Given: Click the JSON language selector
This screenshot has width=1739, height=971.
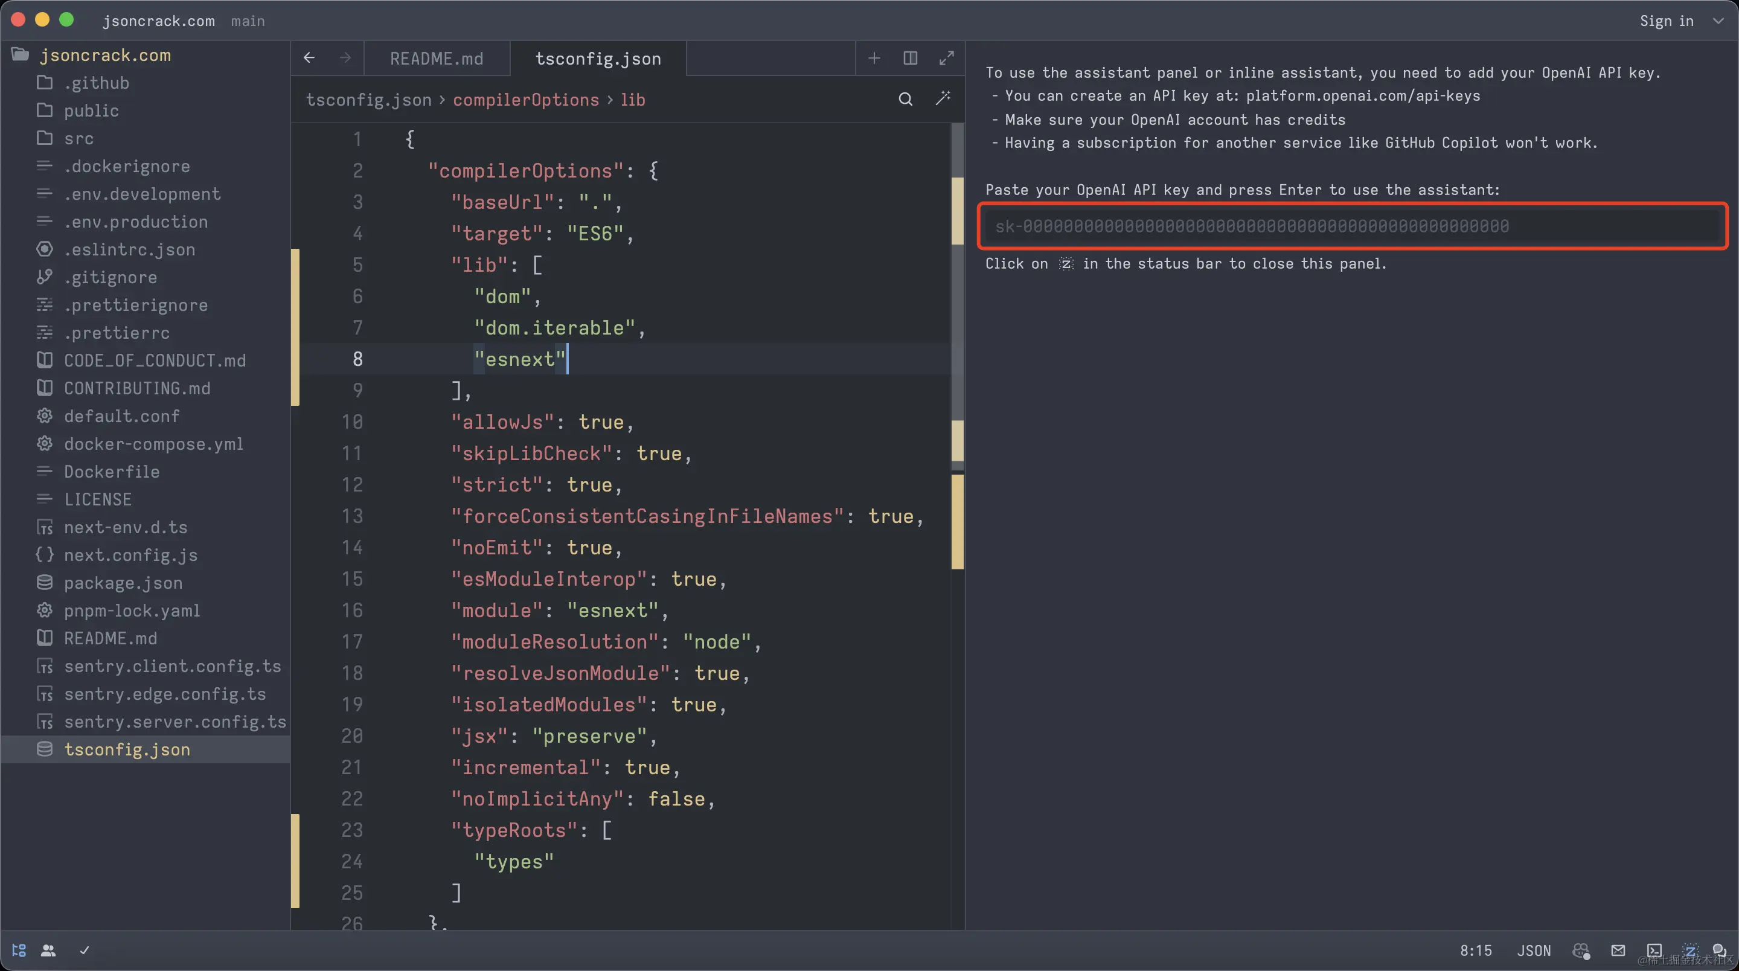Looking at the screenshot, I should [1534, 950].
